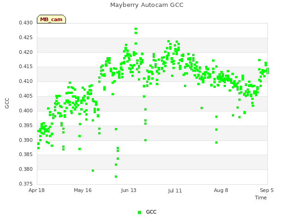Click the Time axis title
The width and height of the screenshot is (295, 221).
tap(261, 198)
